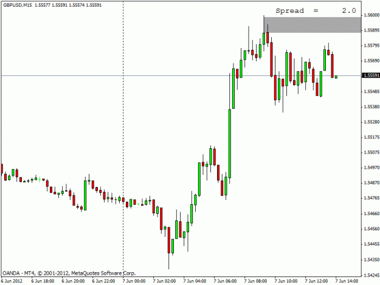Viewport: 380px width, 285px height.
Task: Click the 1.55690 price axis label
Action: click(x=371, y=61)
